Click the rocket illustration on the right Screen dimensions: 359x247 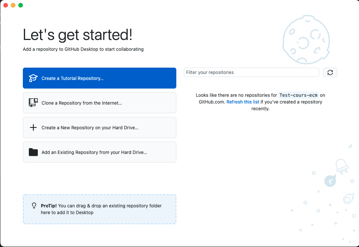(x=341, y=166)
